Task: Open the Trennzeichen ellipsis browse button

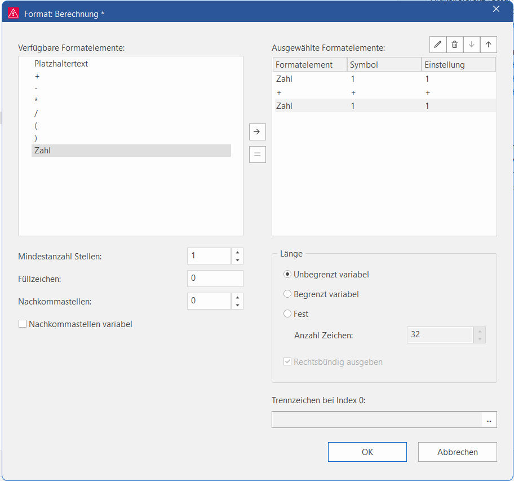Action: pos(489,420)
